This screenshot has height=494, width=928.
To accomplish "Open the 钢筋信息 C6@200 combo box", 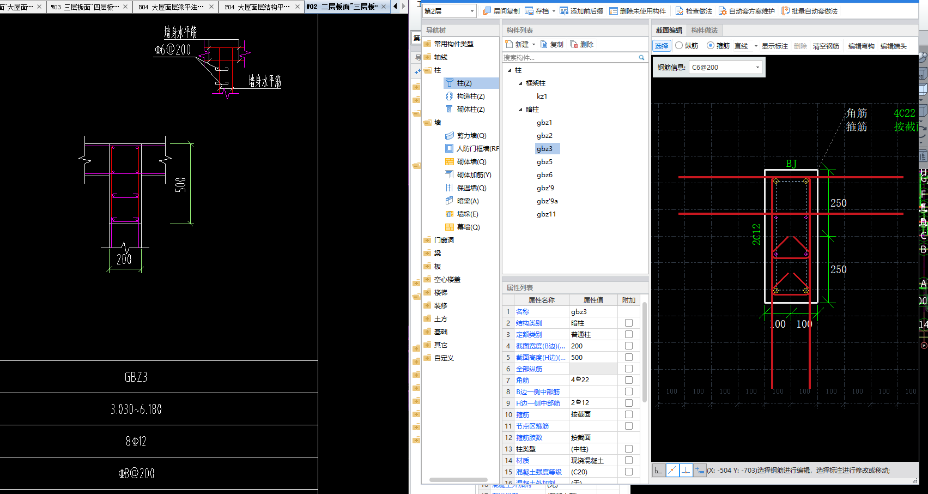I will pyautogui.click(x=725, y=67).
